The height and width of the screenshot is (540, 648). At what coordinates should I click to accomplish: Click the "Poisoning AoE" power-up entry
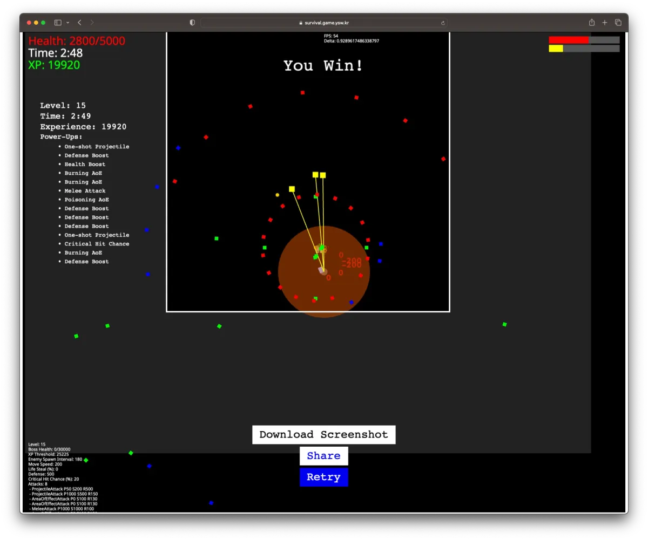click(x=87, y=200)
